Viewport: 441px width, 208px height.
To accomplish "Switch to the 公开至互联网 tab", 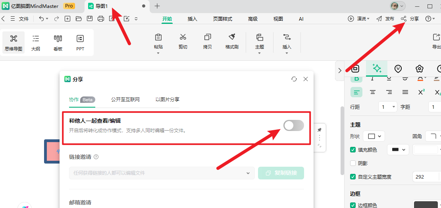I will (x=125, y=100).
